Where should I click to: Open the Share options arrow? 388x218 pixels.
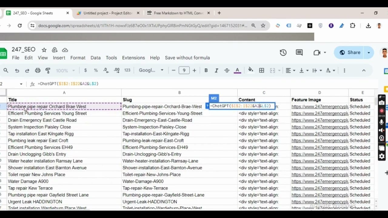pyautogui.click(x=369, y=52)
